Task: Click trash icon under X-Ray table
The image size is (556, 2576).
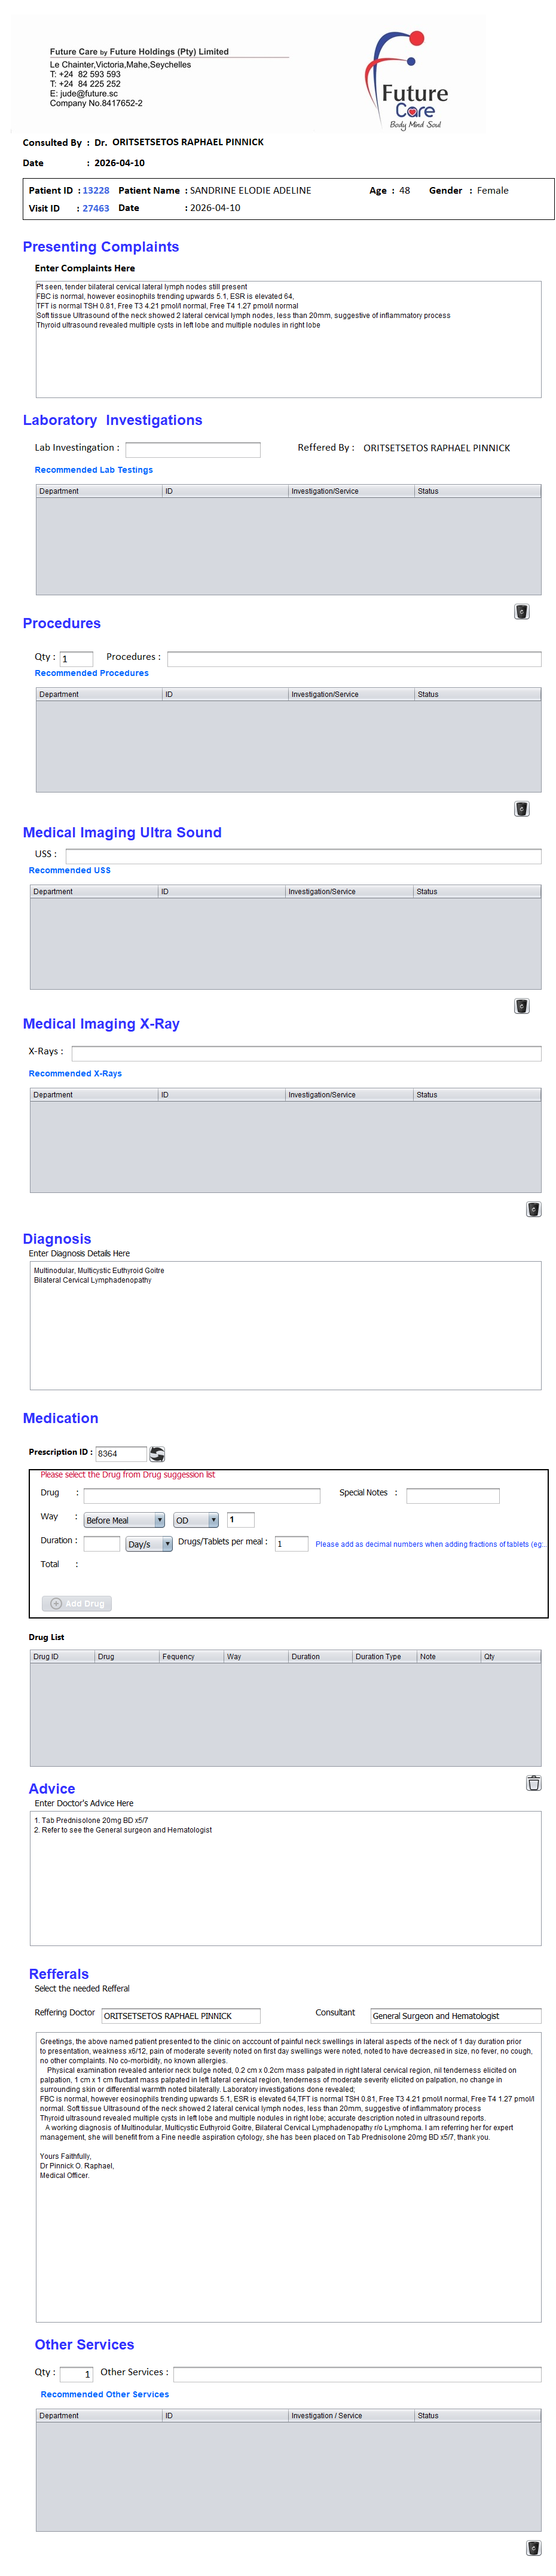Action: [533, 1208]
